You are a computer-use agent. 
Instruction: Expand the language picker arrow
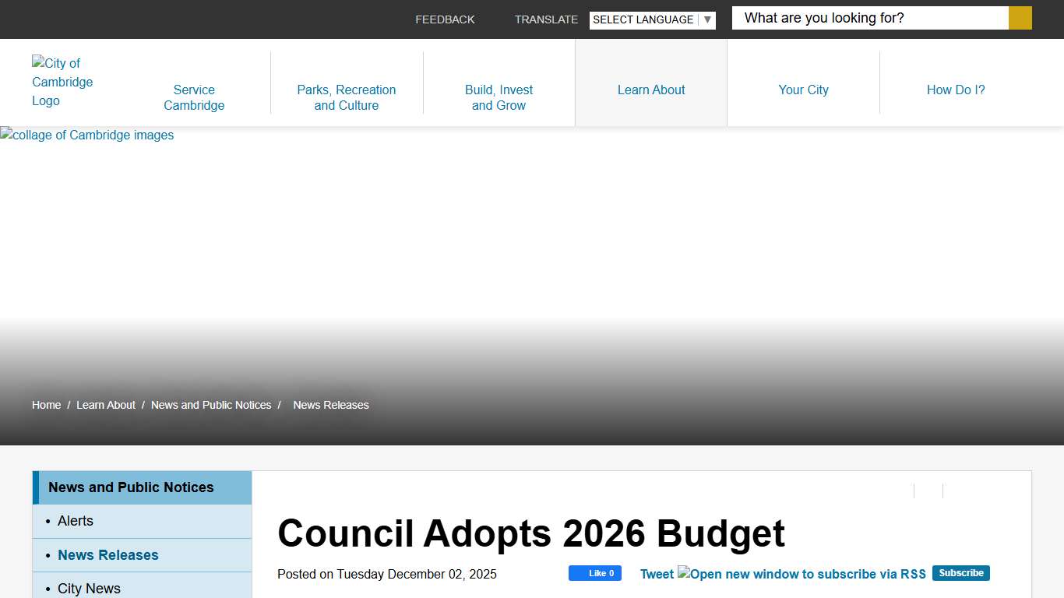[706, 19]
